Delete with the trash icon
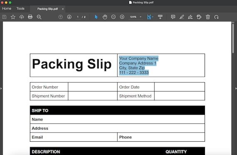This screenshot has height=155, width=237. (x=208, y=17)
